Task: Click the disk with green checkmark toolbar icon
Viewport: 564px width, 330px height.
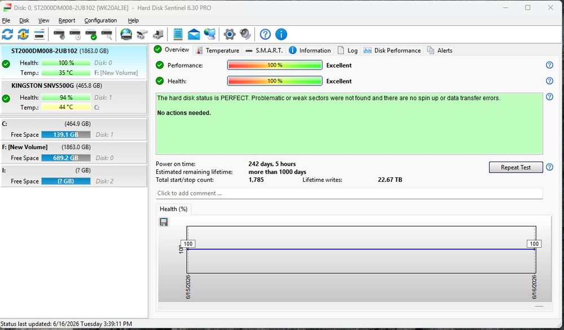Action: 91,34
